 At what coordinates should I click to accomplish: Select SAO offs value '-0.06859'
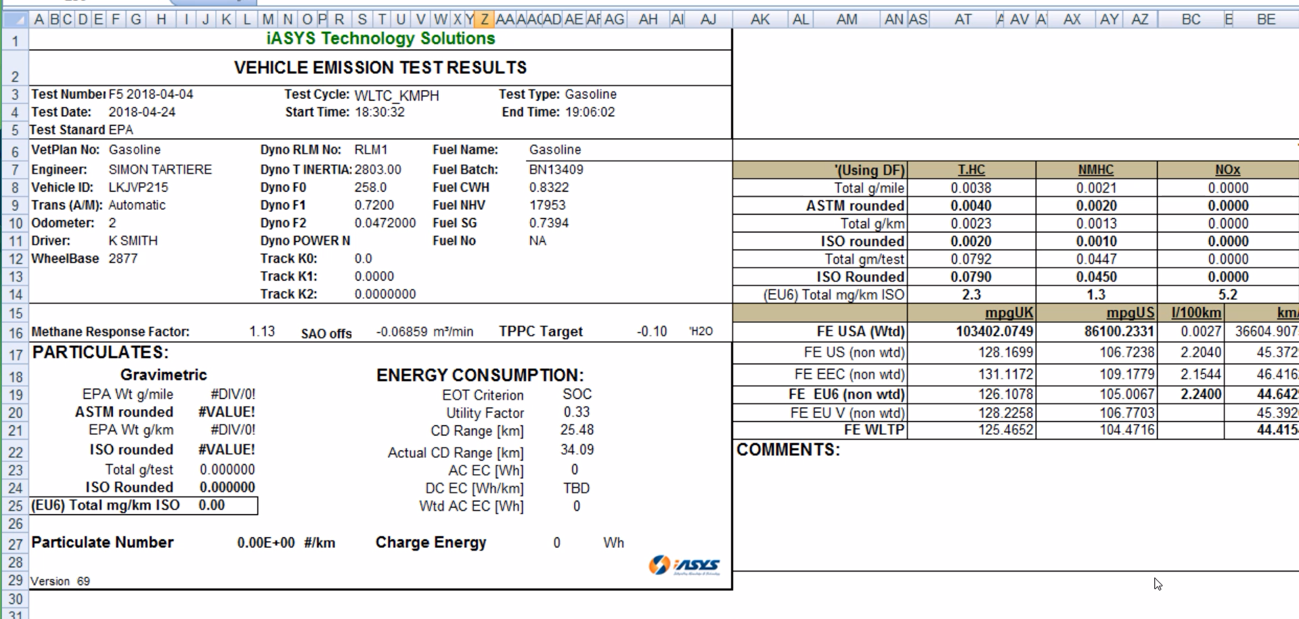click(x=402, y=331)
